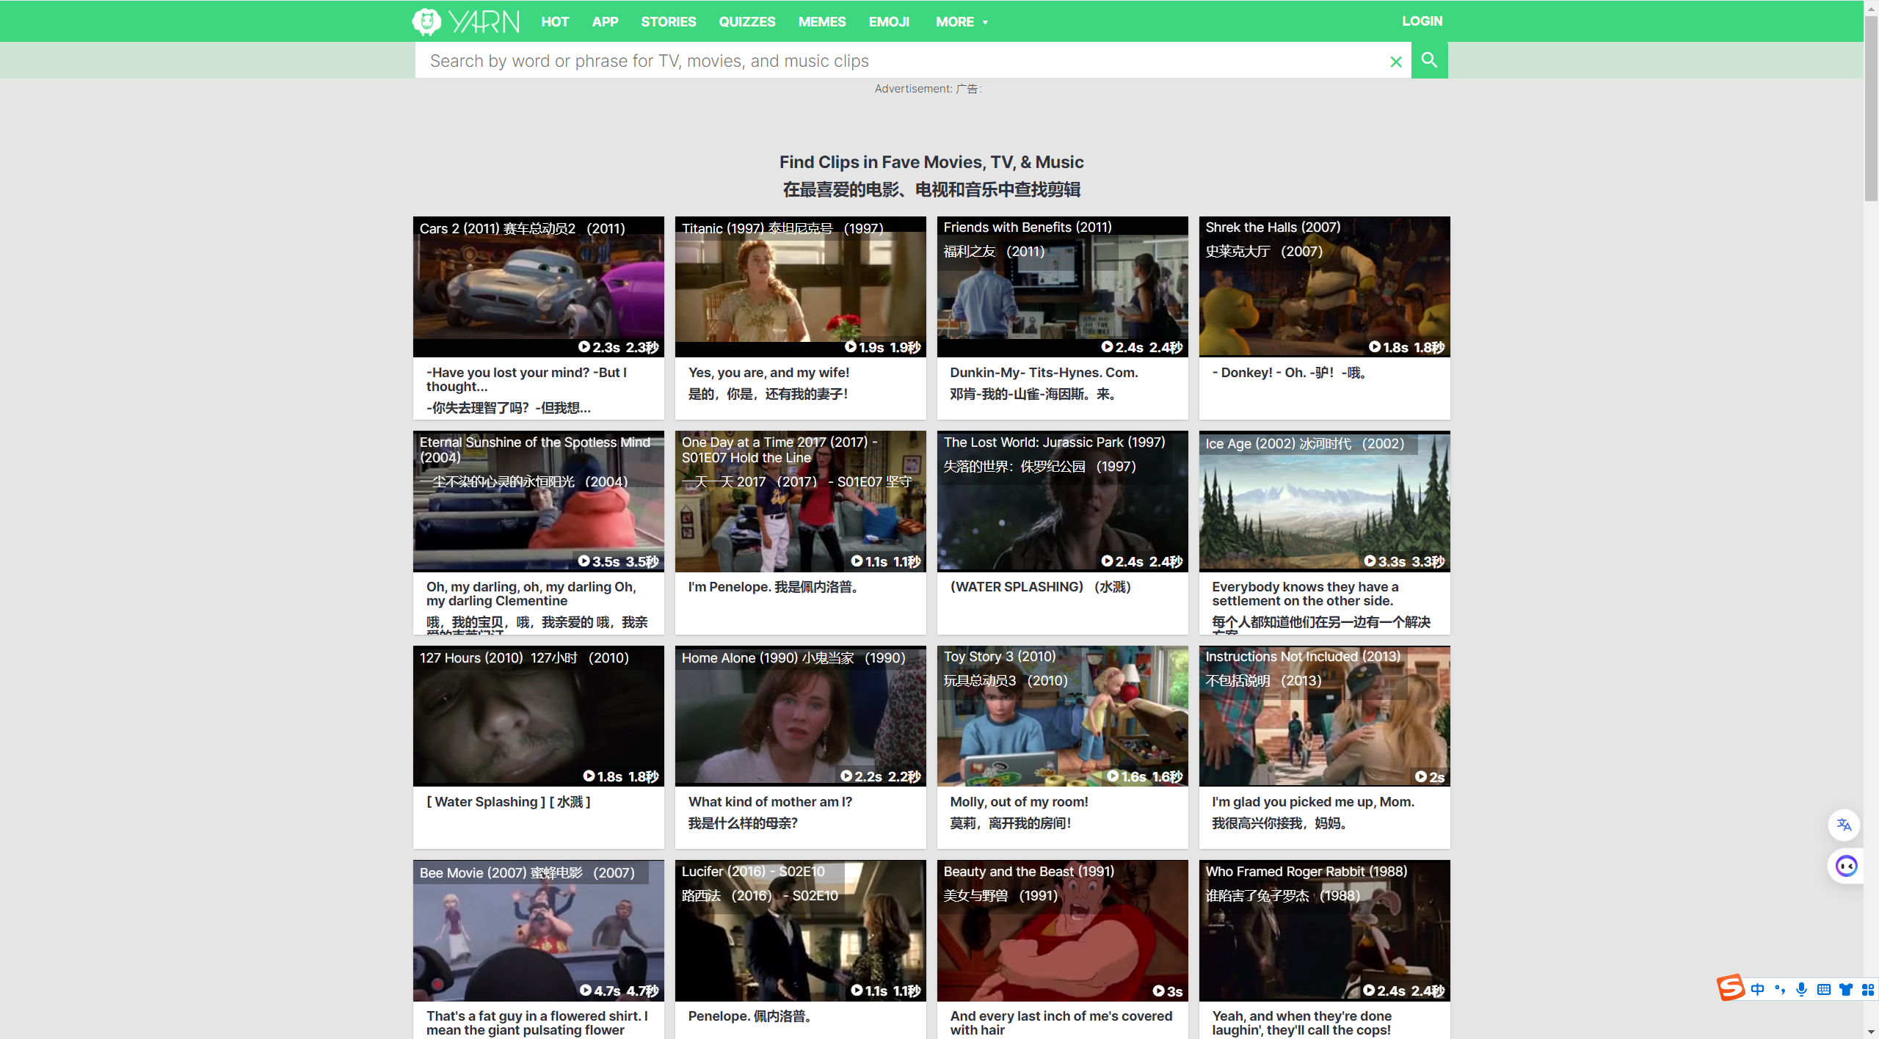Play the Shrek the Halls 1.8s icon
This screenshot has height=1039, width=1879.
pyautogui.click(x=1375, y=346)
